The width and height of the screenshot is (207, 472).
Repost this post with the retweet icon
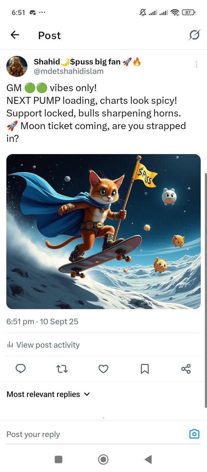tap(62, 369)
